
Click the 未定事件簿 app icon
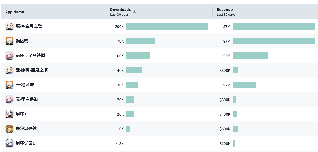click(x=9, y=129)
